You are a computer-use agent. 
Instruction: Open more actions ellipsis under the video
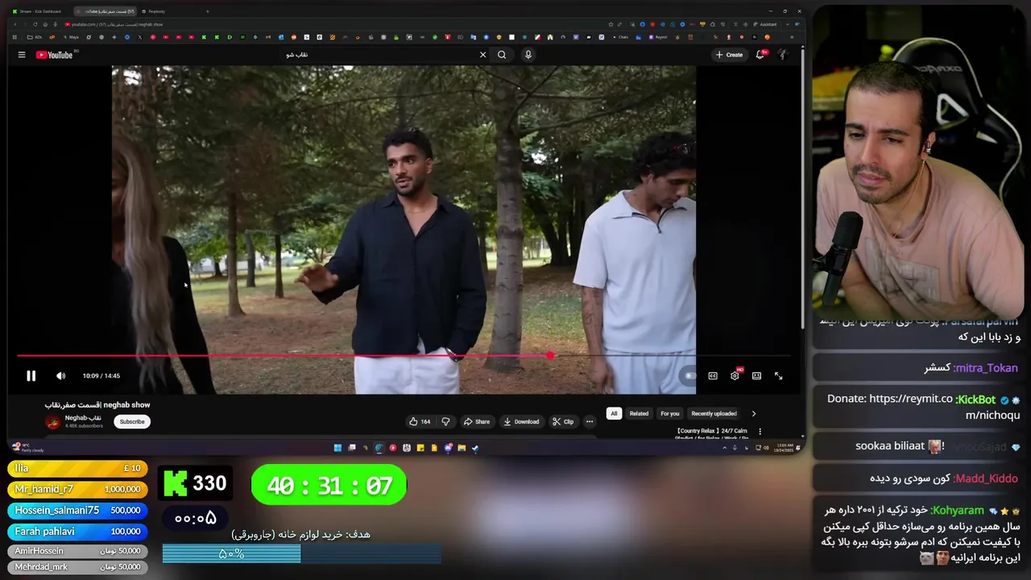[590, 421]
